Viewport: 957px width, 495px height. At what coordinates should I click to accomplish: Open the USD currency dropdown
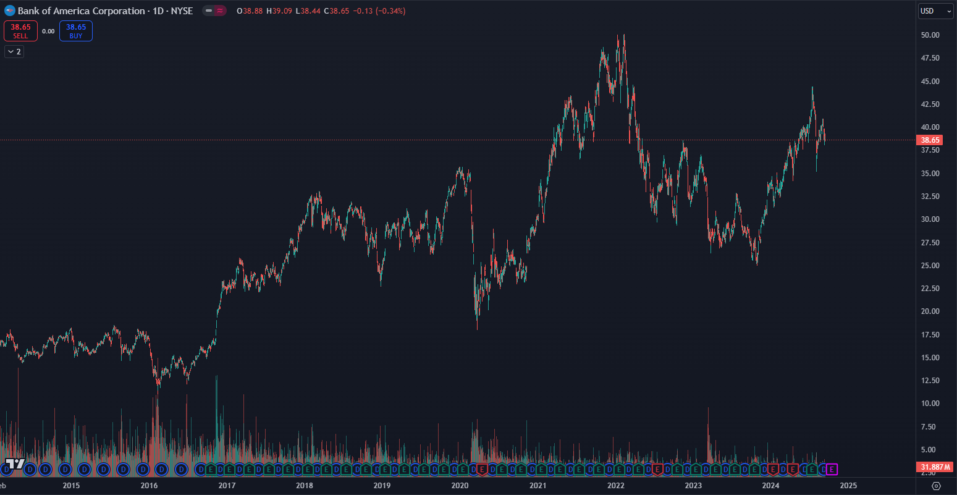936,11
